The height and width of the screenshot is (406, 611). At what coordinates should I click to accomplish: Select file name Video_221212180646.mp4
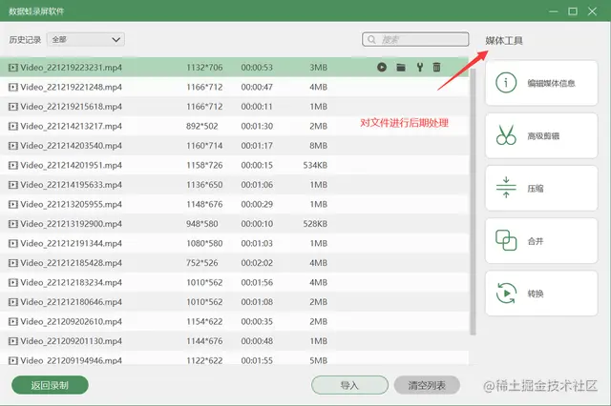coord(71,302)
